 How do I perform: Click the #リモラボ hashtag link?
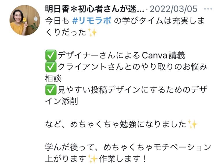coord(92,21)
